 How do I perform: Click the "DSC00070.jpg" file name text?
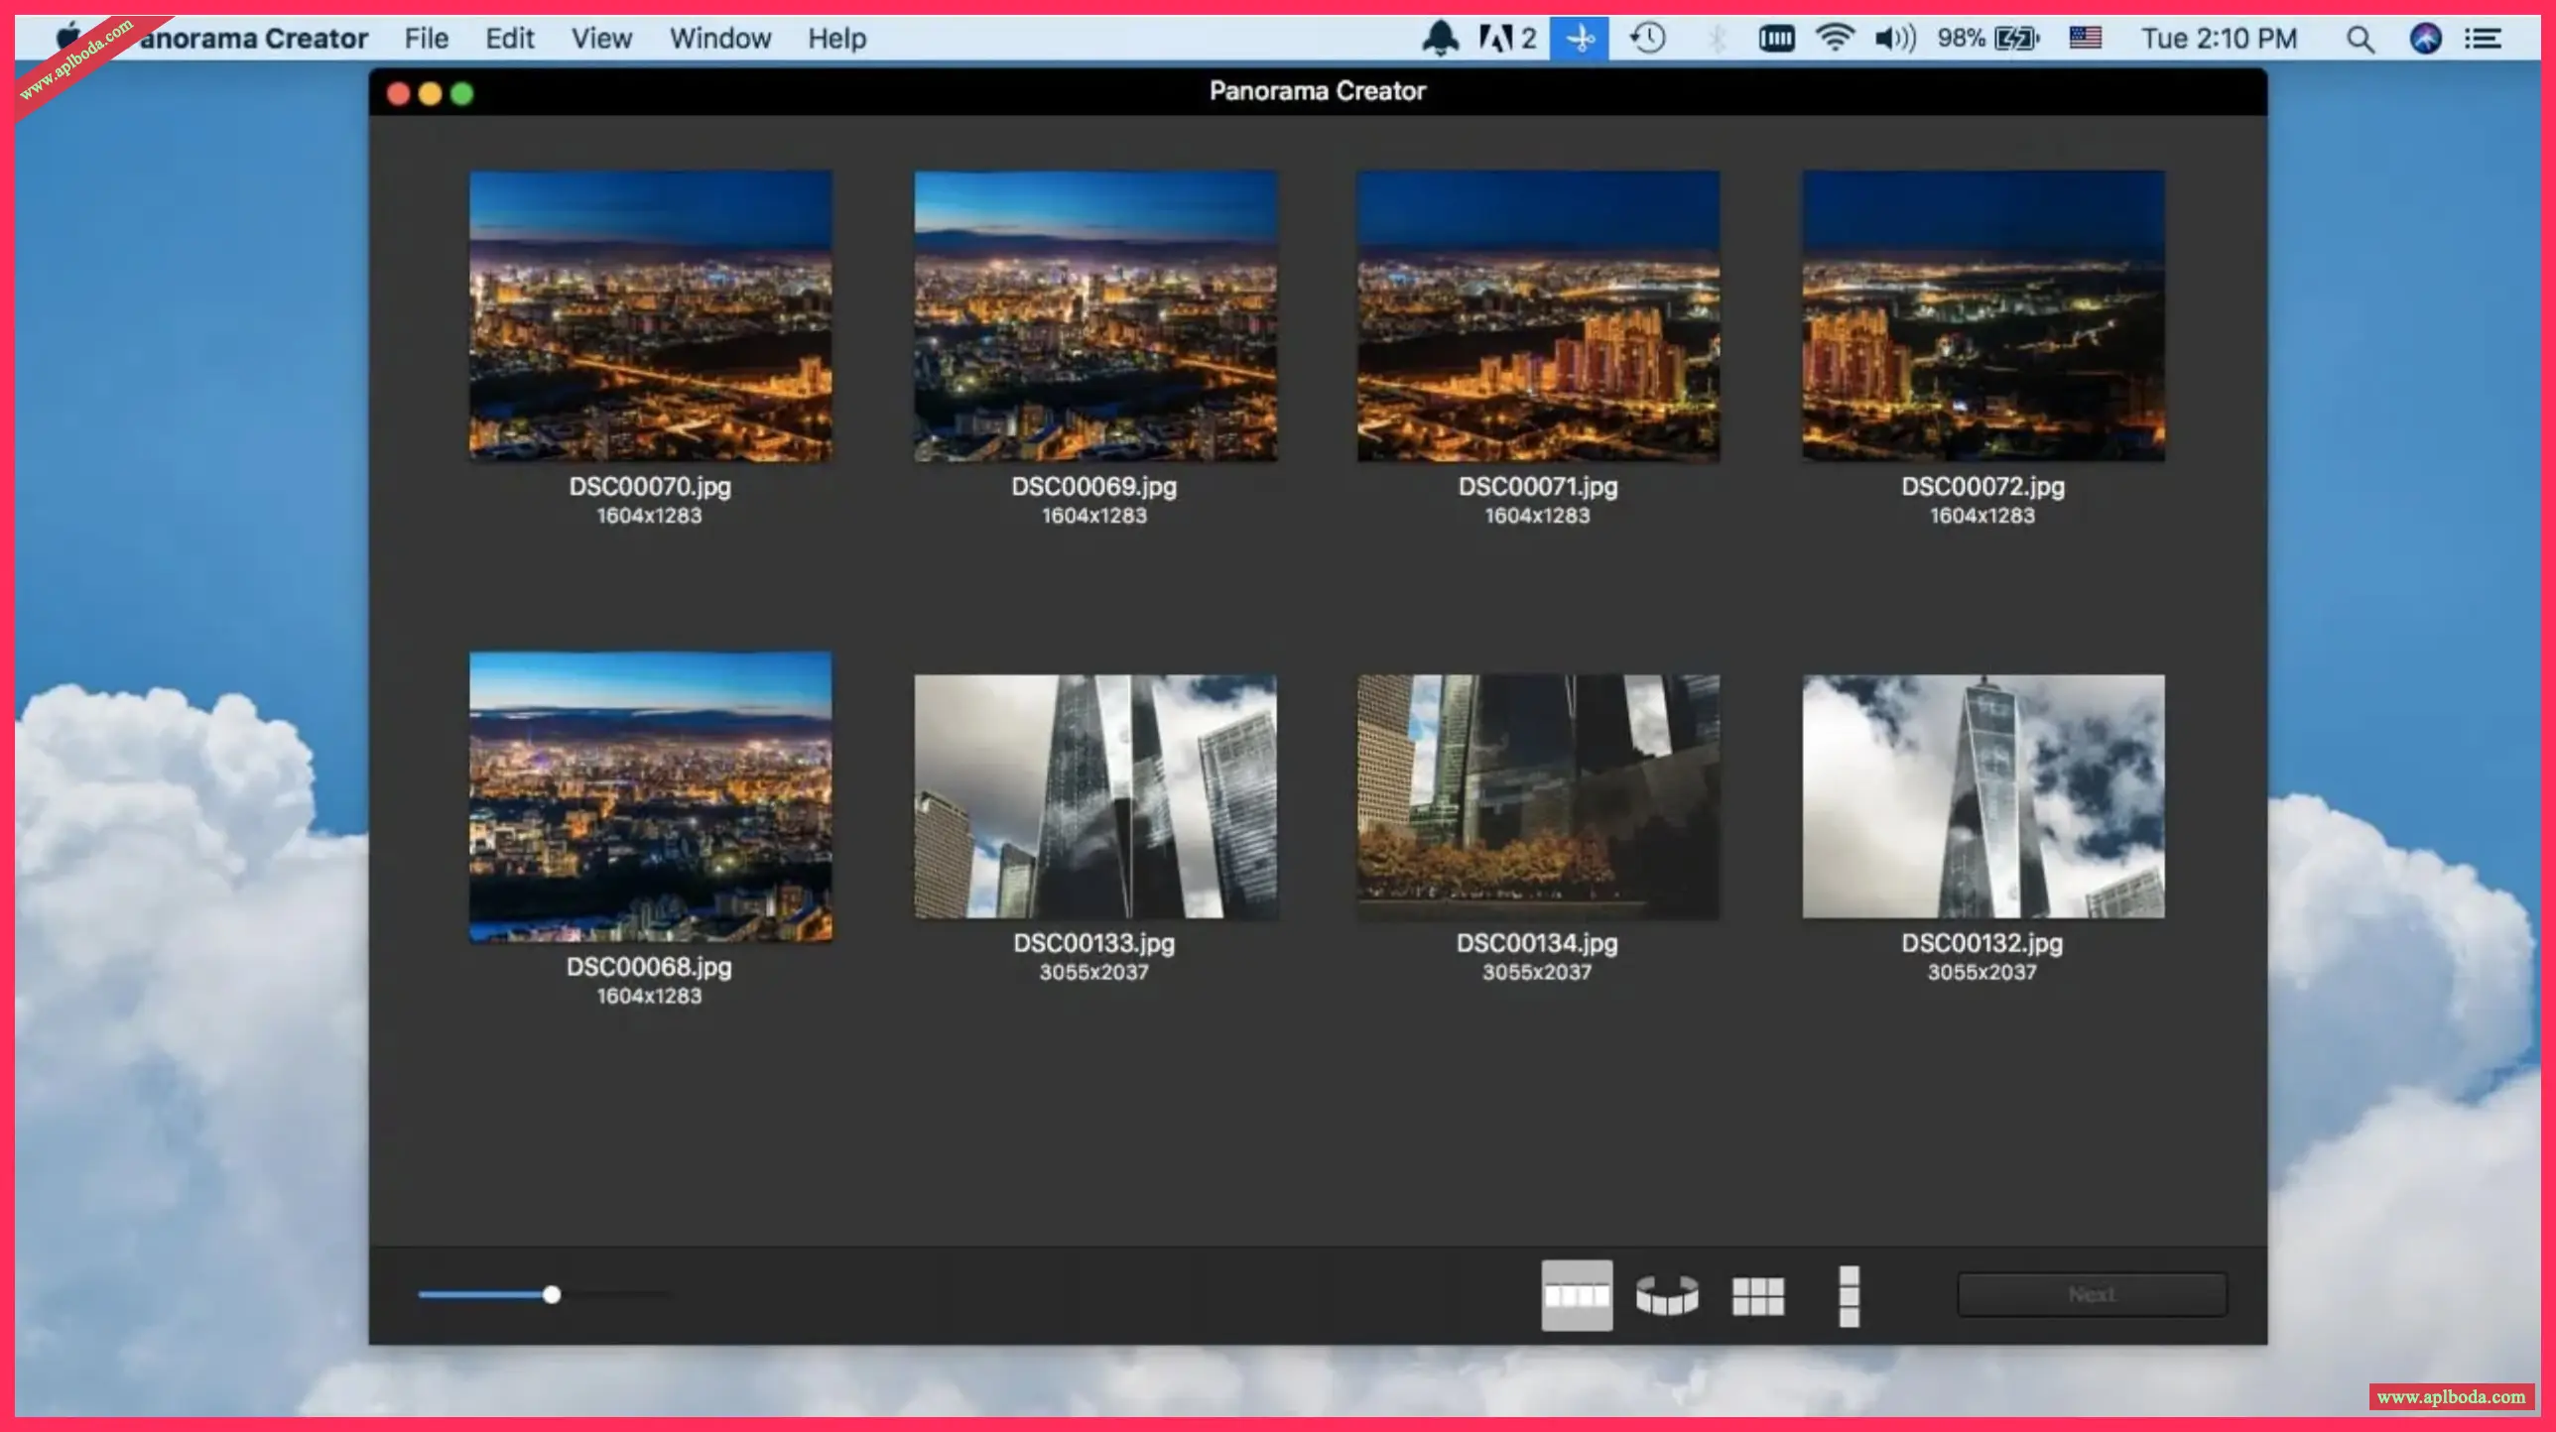[650, 487]
